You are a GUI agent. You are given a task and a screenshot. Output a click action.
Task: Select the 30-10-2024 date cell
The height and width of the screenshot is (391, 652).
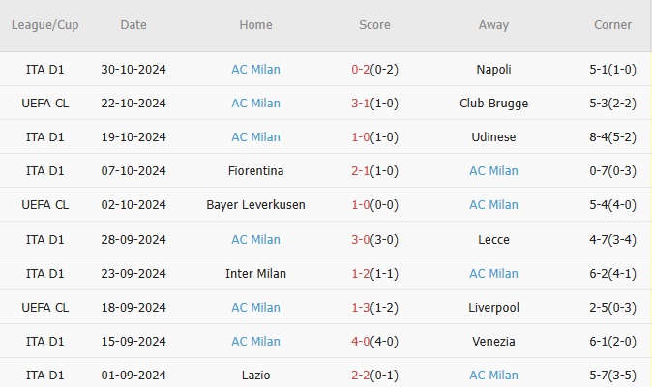pos(133,70)
